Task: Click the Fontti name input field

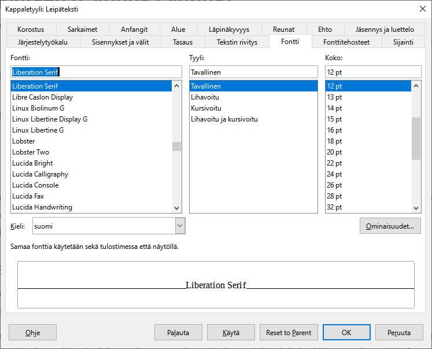Action: pyautogui.click(x=96, y=72)
